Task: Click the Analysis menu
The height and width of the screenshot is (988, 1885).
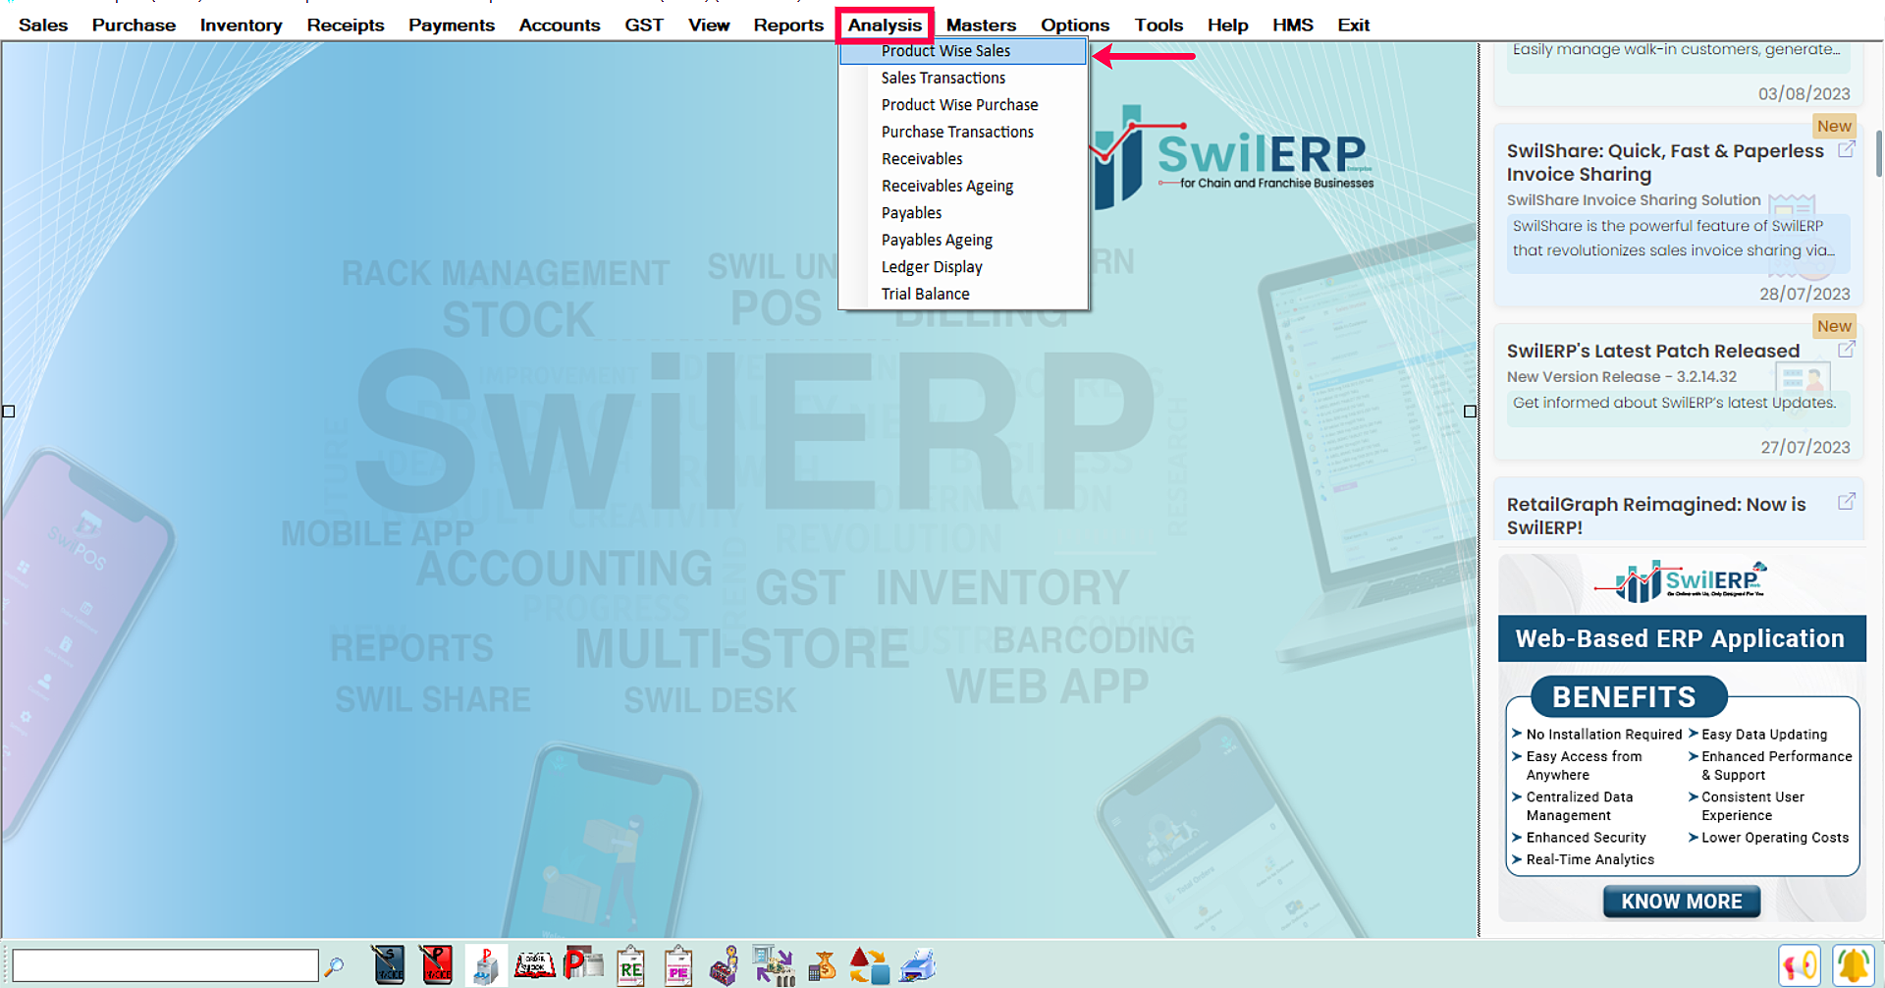Action: (x=885, y=25)
